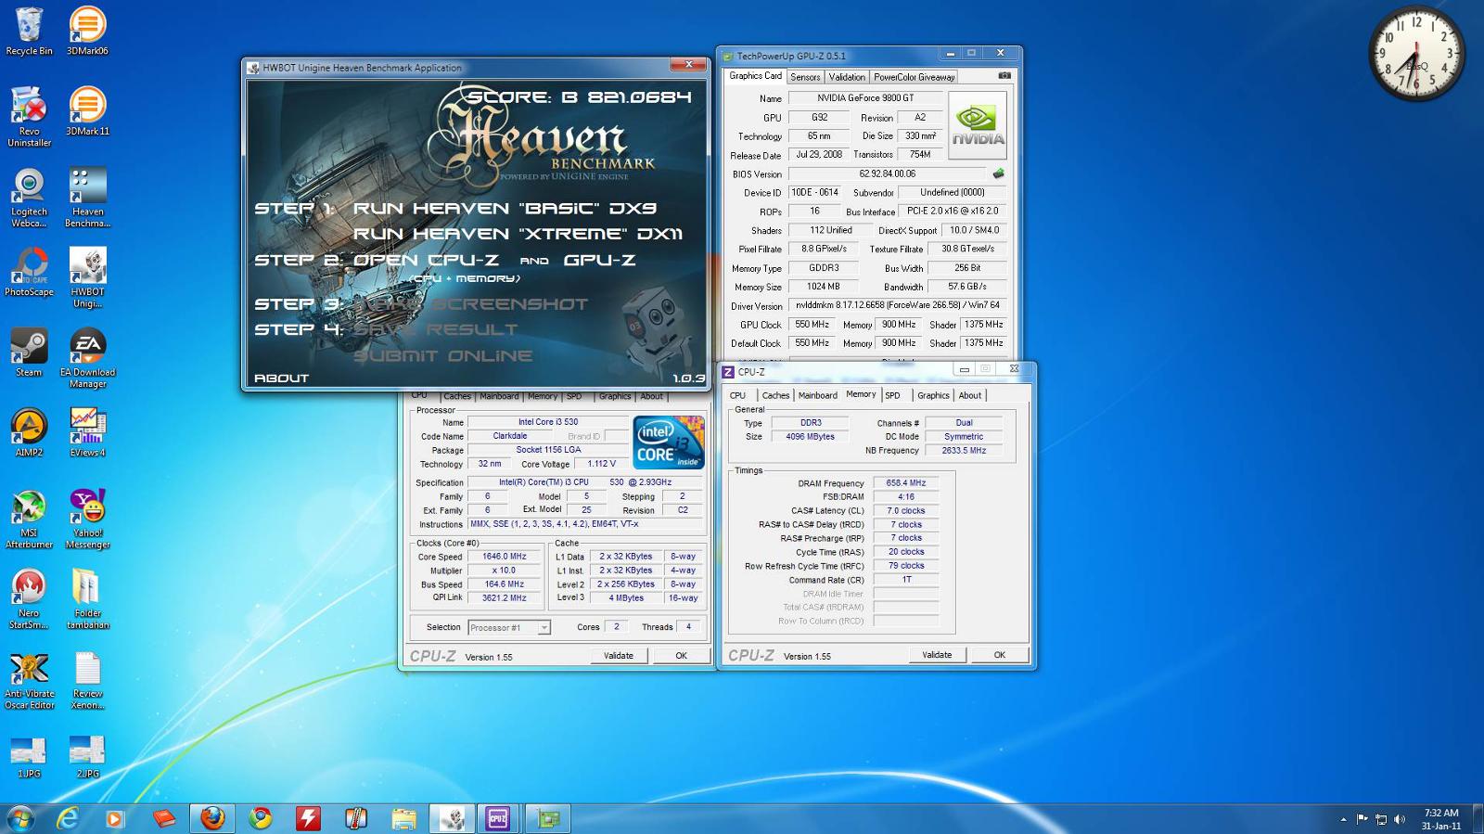Click the Intel Core i3 530 name field
The width and height of the screenshot is (1484, 834).
[548, 422]
